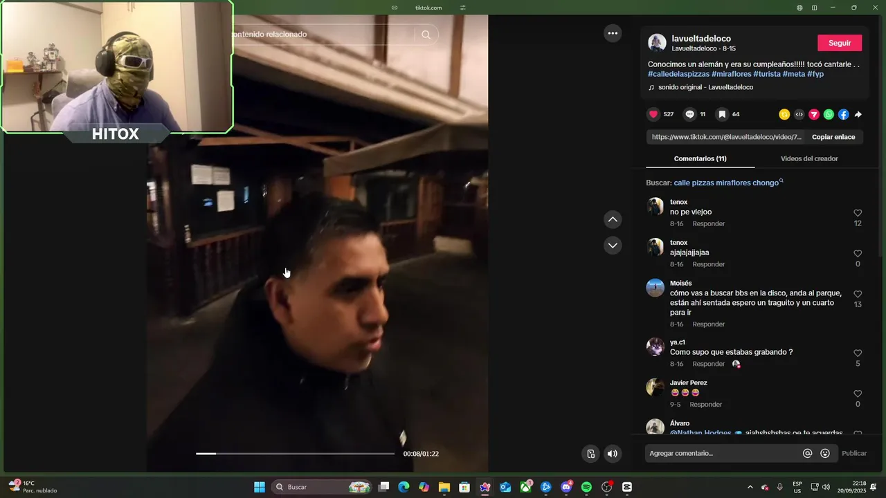Like ya.c1's comment with the heart

tap(858, 353)
